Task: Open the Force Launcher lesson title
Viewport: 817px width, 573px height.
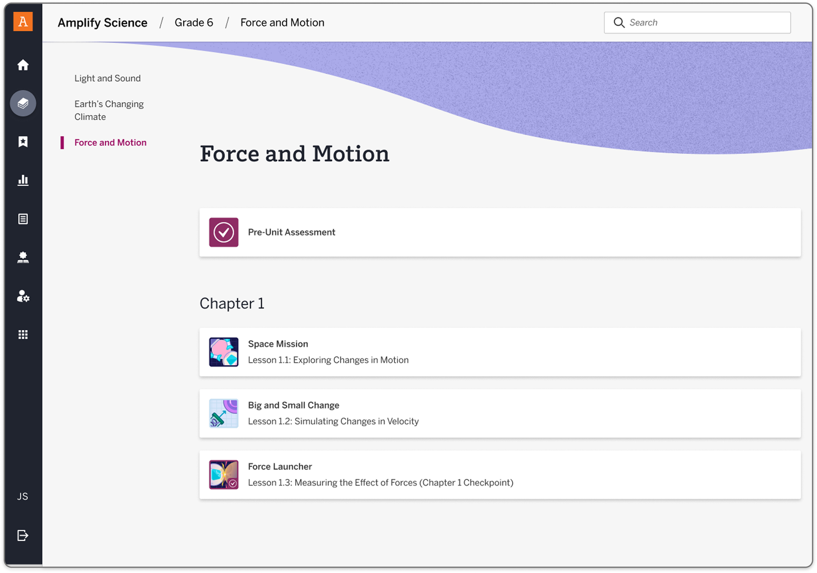Action: tap(280, 466)
